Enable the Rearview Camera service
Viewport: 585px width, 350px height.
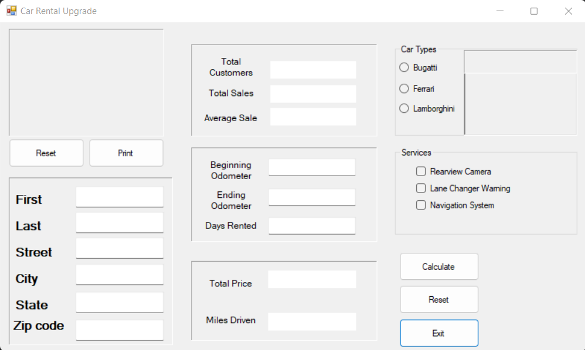[x=421, y=171]
